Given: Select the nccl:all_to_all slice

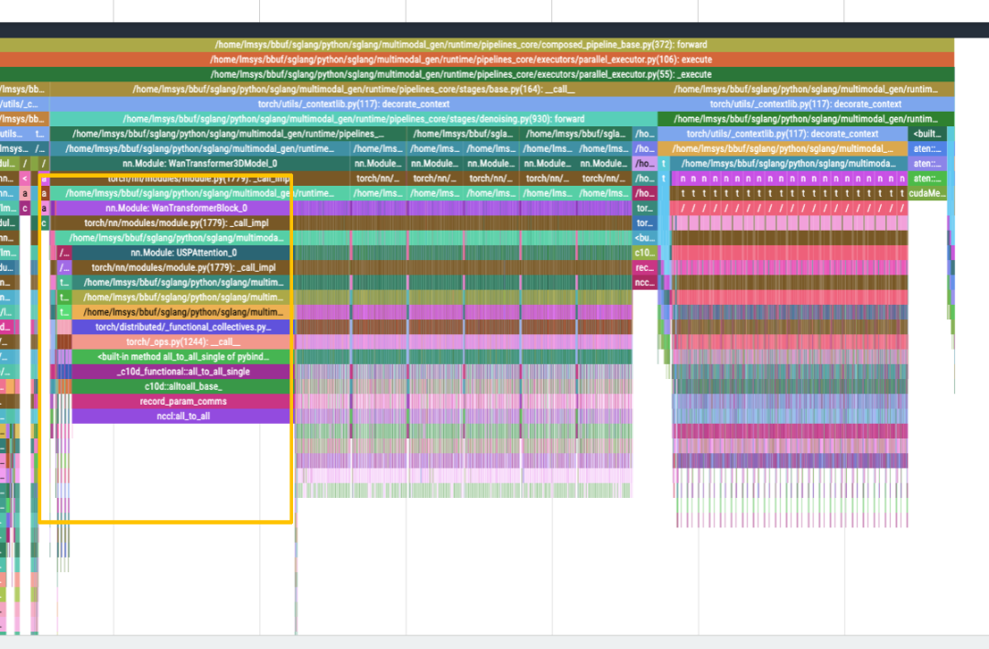Looking at the screenshot, I should pyautogui.click(x=182, y=416).
